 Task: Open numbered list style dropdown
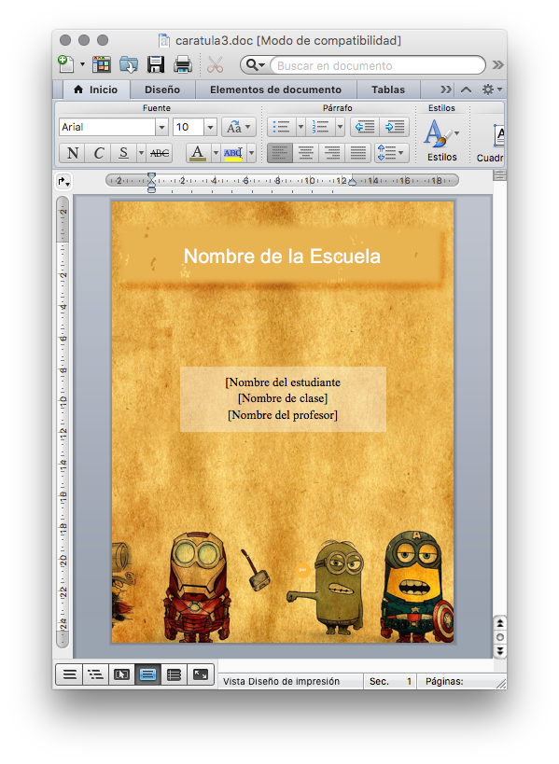pyautogui.click(x=340, y=127)
